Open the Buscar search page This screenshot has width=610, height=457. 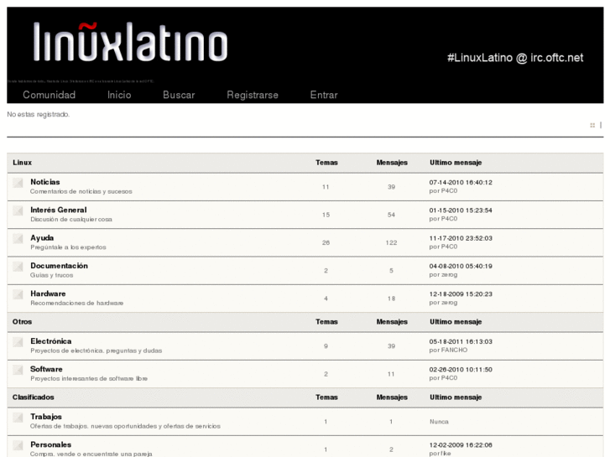click(179, 95)
